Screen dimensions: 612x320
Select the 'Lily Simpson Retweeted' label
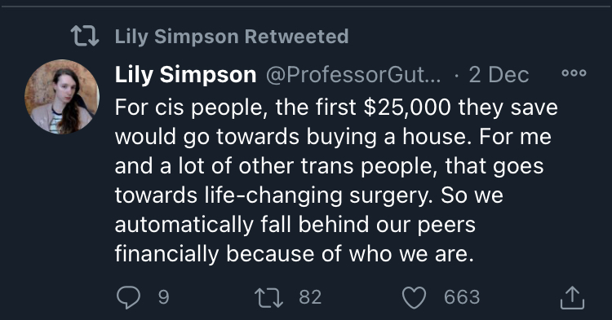[x=232, y=37]
